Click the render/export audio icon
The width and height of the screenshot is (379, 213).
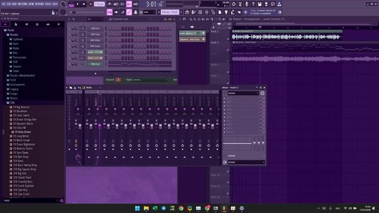(266, 4)
